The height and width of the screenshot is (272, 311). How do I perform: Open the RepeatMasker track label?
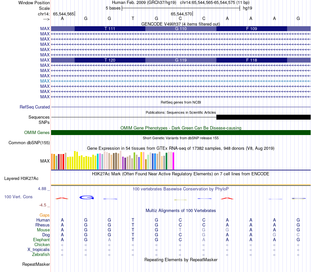tap(36, 264)
